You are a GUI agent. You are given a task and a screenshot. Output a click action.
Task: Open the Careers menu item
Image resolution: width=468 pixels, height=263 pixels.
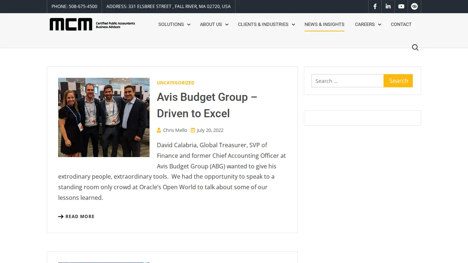click(x=365, y=24)
